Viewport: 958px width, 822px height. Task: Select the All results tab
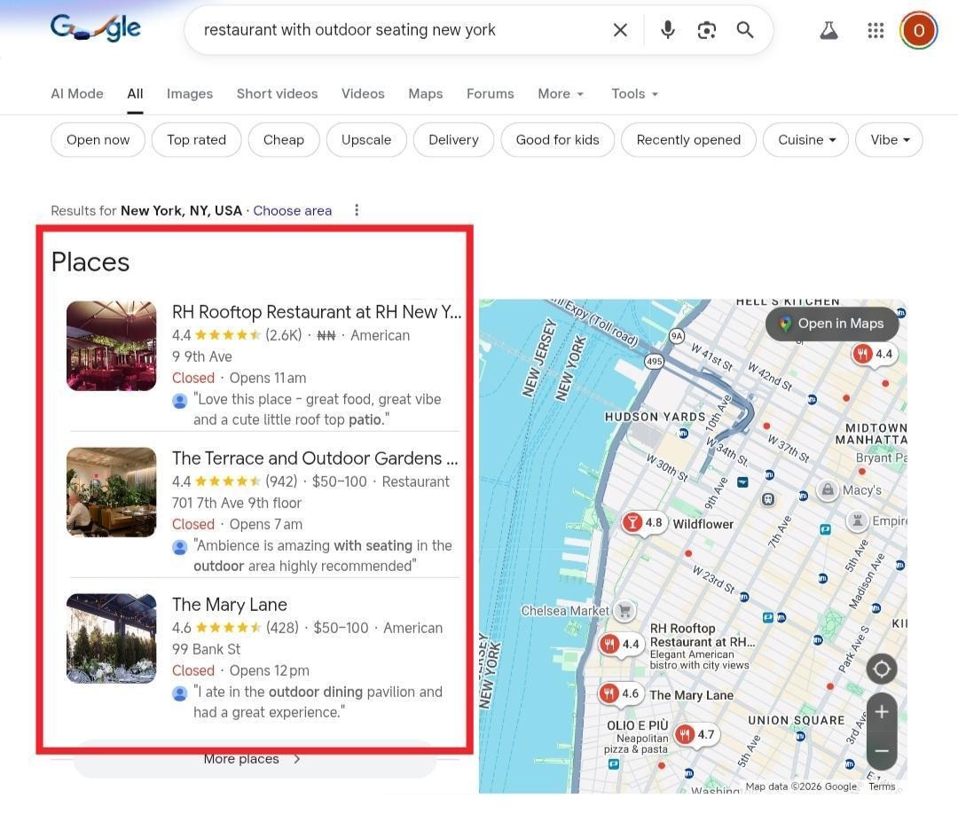tap(135, 93)
